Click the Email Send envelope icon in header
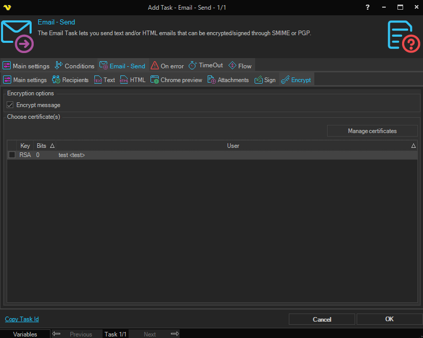The height and width of the screenshot is (338, 423). point(17,36)
